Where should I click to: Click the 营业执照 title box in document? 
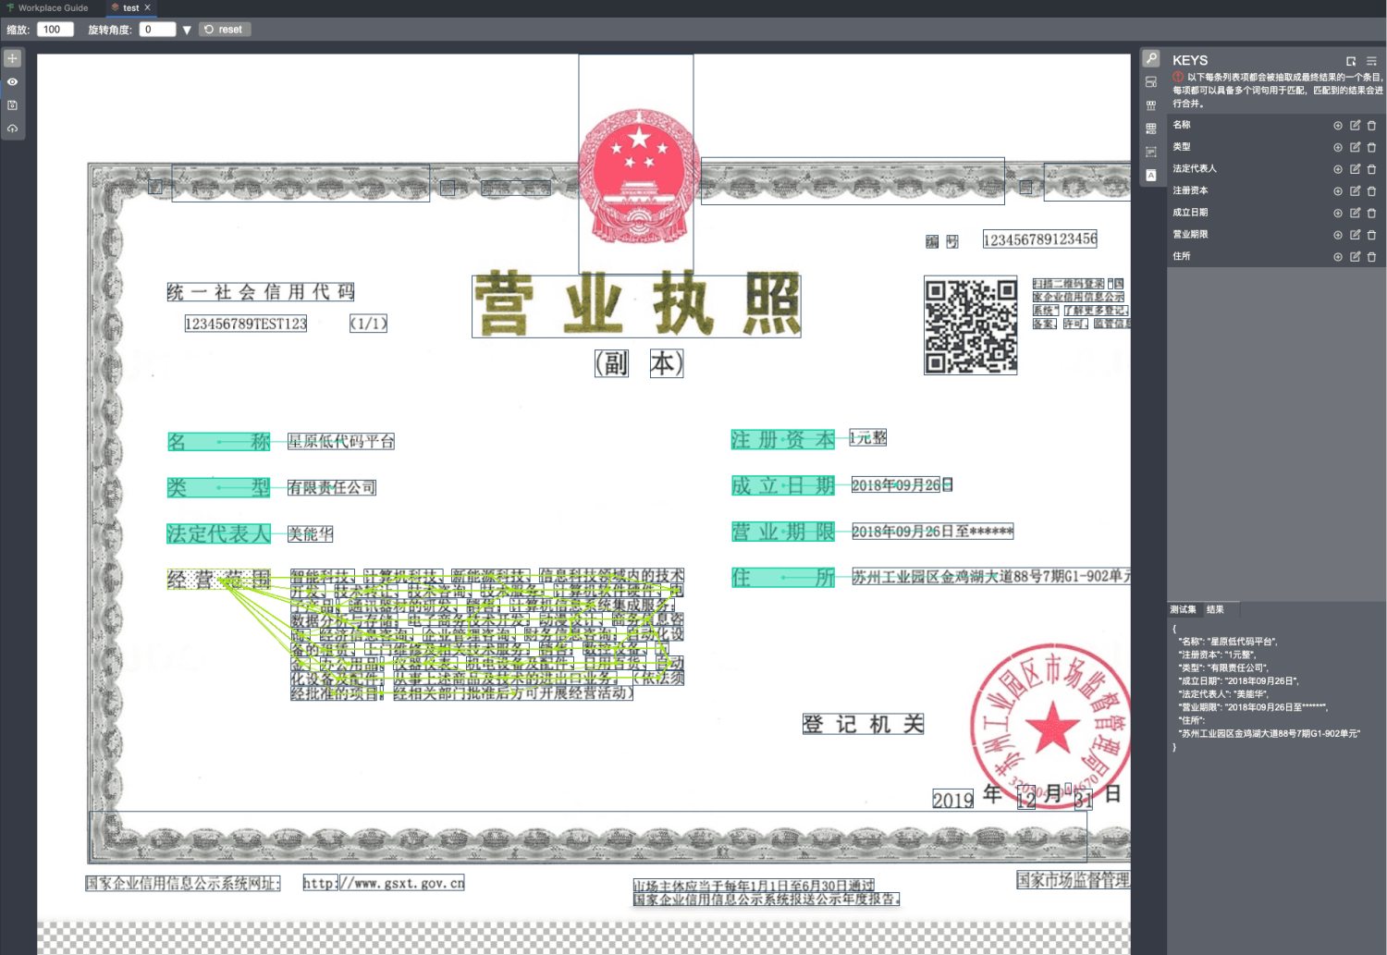click(636, 306)
